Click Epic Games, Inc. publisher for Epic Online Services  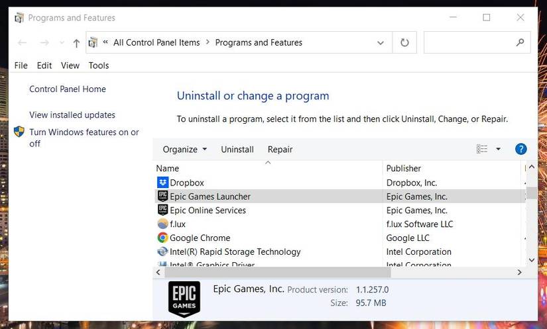click(x=416, y=211)
